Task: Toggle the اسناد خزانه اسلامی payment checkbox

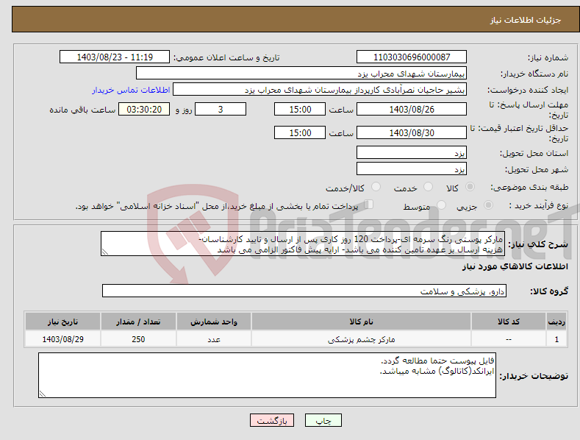Action: 368,204
